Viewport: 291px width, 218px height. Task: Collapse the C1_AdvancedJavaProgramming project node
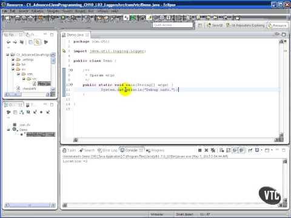[8, 54]
